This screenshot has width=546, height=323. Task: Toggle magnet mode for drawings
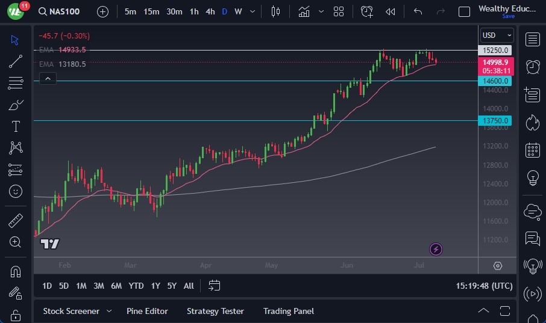click(16, 271)
